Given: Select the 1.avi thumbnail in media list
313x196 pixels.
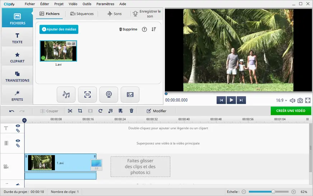Looking at the screenshot, I should coord(58,51).
